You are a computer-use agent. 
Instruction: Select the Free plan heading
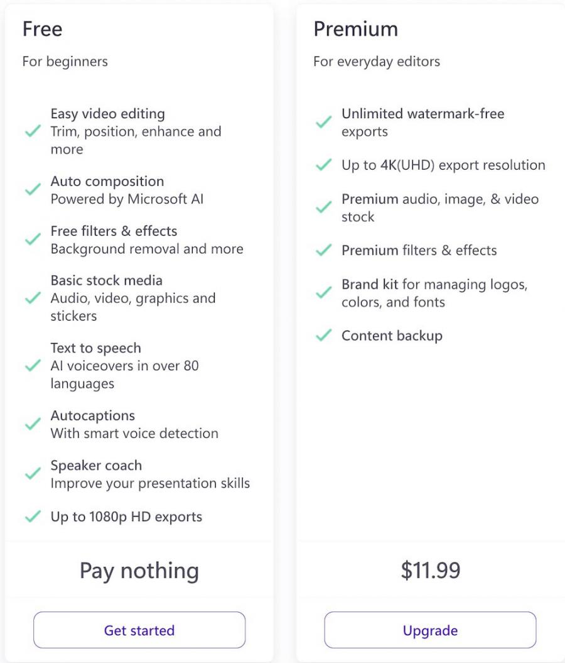coord(43,29)
